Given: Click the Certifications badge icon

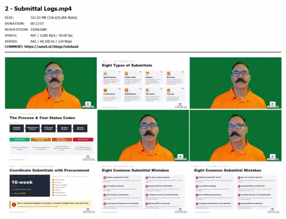Looking at the screenshot, I should click(x=105, y=90).
